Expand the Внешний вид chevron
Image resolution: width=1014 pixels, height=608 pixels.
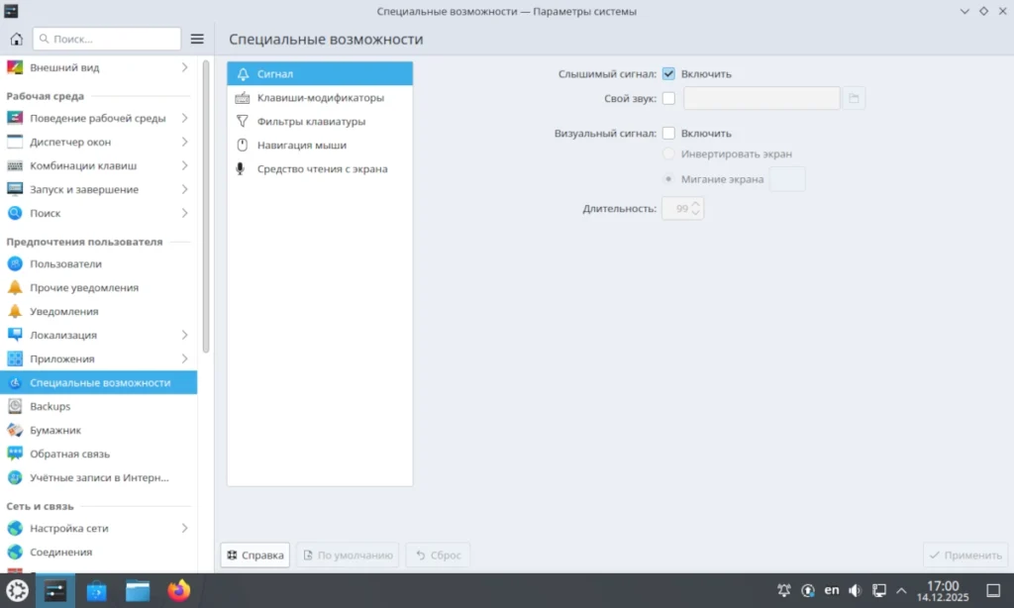(x=184, y=67)
